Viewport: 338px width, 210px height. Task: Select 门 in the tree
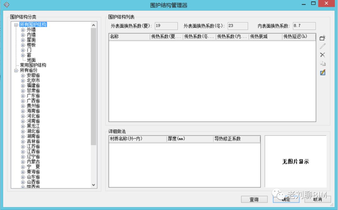coord(29,50)
